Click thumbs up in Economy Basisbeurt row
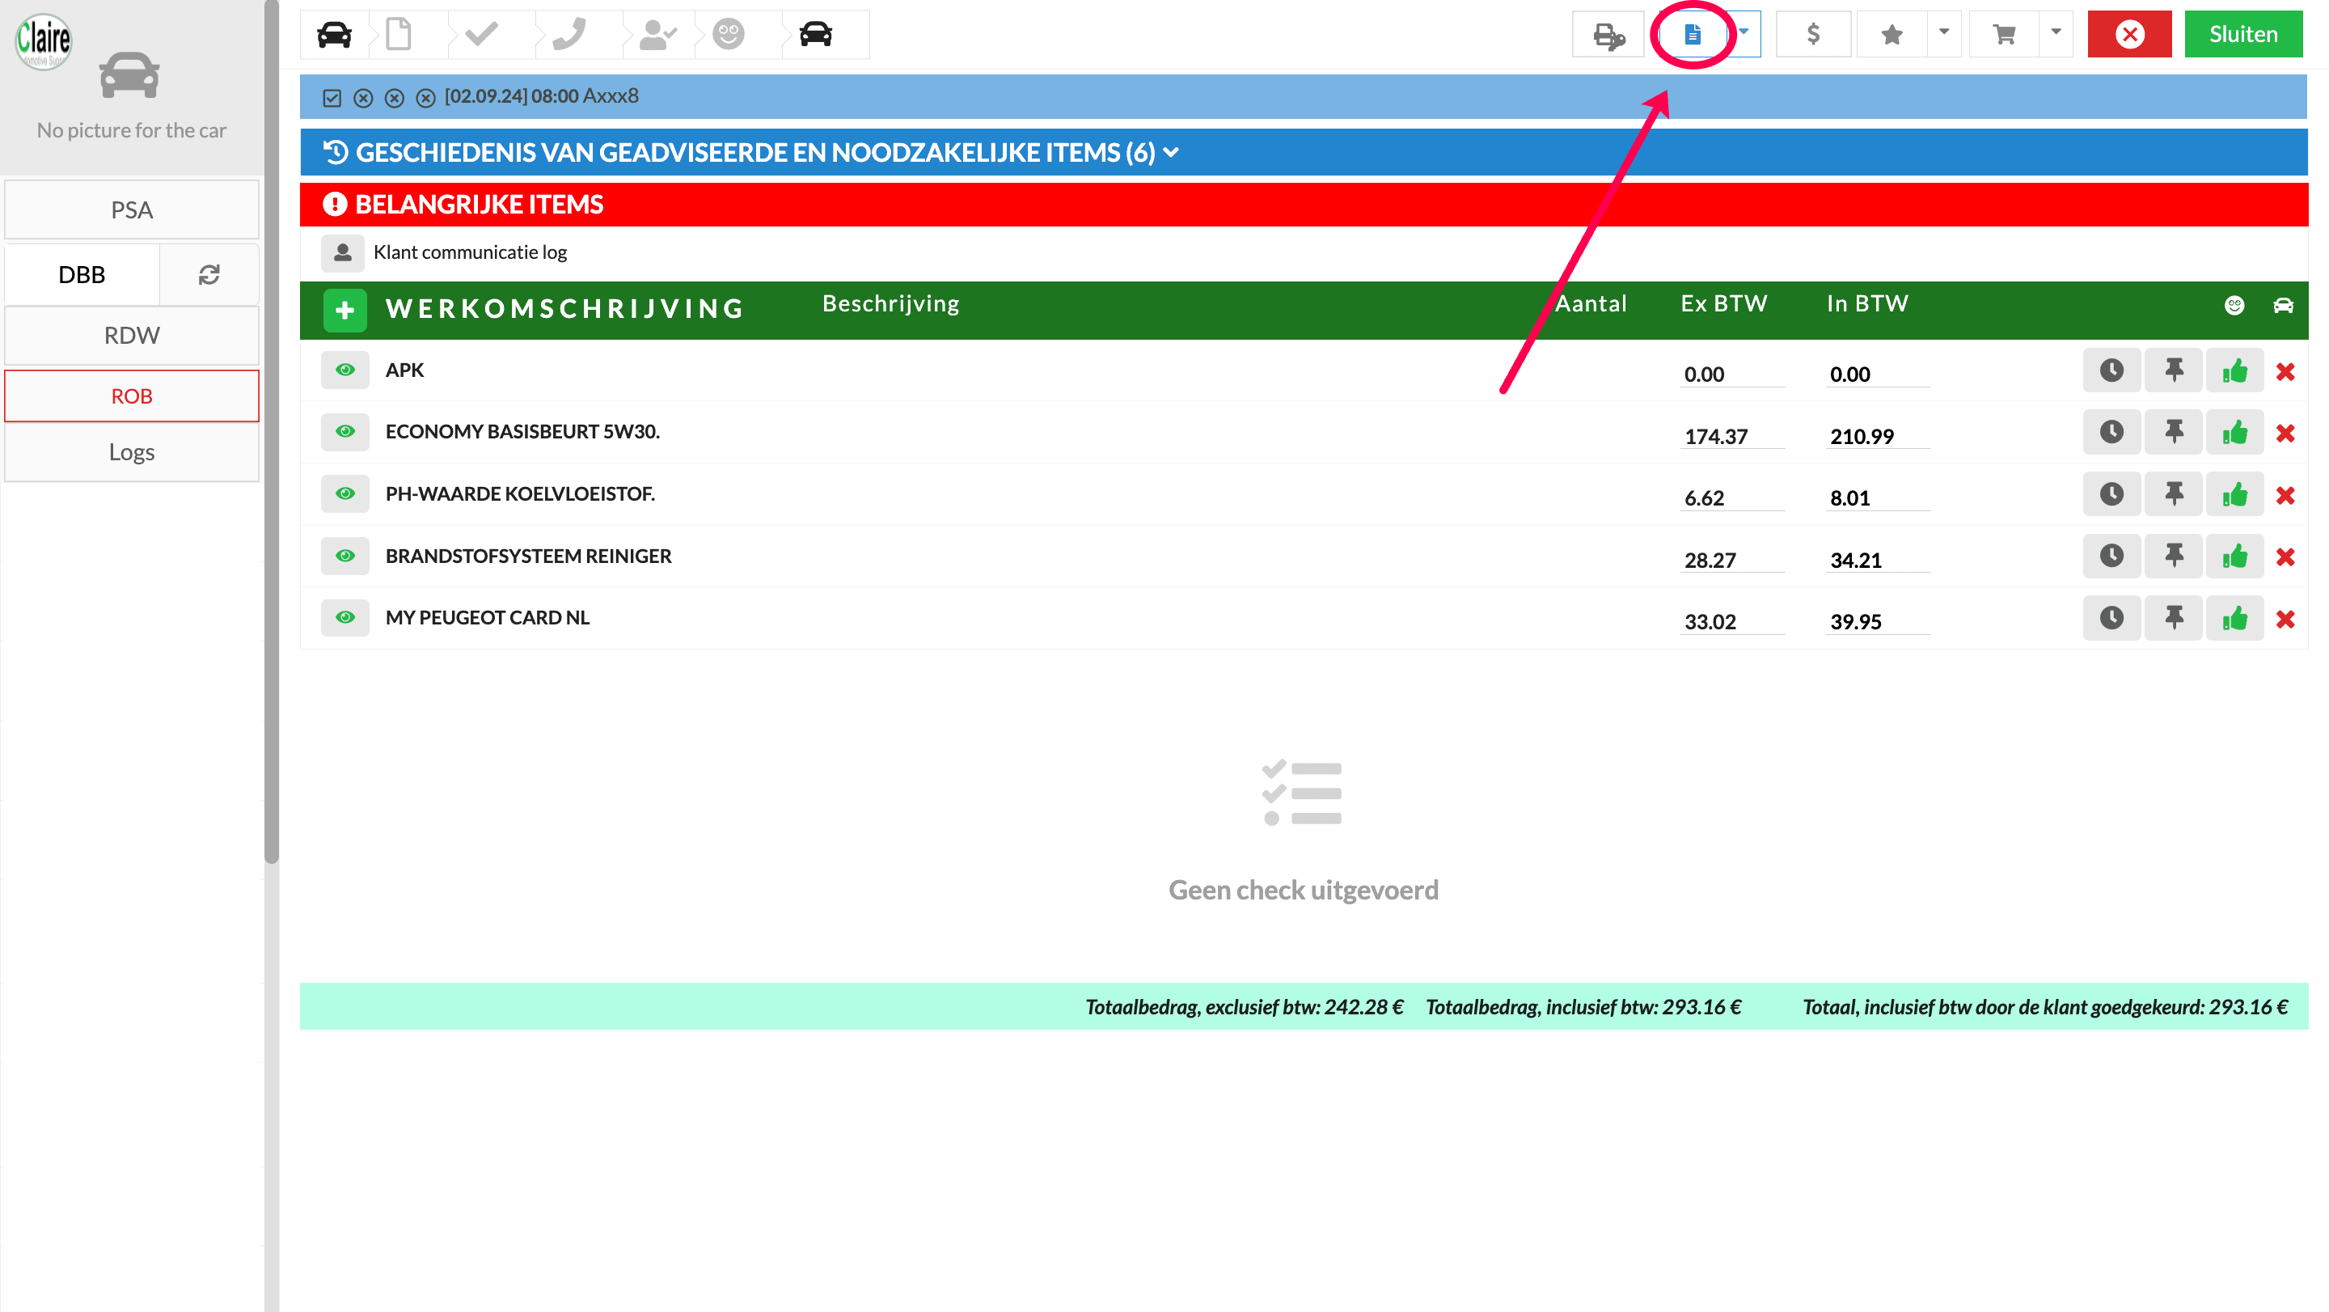The width and height of the screenshot is (2329, 1312). (2234, 431)
